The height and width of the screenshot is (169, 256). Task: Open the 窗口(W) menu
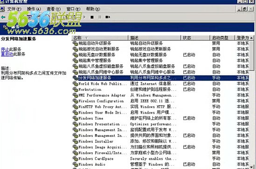point(74,9)
